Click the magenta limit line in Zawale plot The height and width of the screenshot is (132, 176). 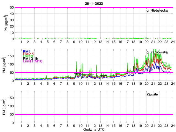point(94,114)
